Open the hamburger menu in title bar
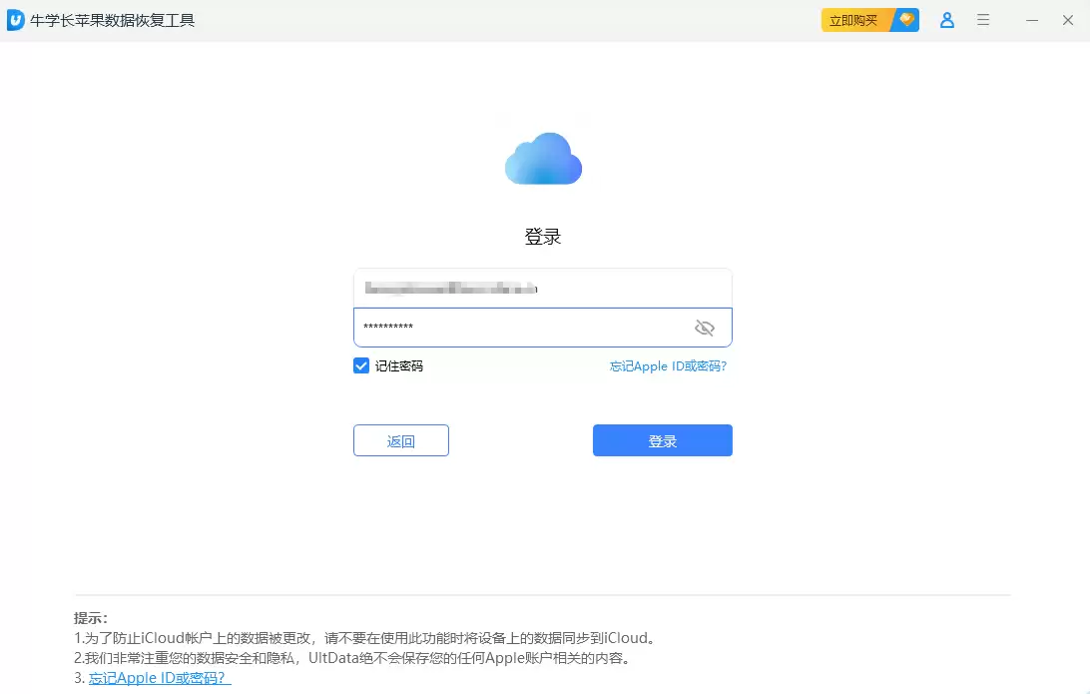This screenshot has height=694, width=1090. (x=983, y=20)
